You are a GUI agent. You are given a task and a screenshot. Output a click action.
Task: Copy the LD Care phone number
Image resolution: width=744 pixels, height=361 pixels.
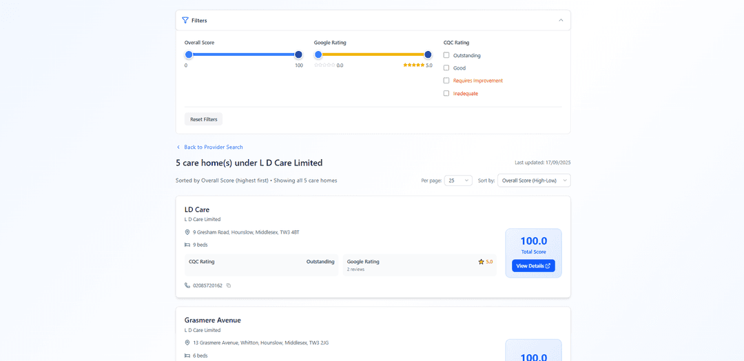pyautogui.click(x=229, y=285)
